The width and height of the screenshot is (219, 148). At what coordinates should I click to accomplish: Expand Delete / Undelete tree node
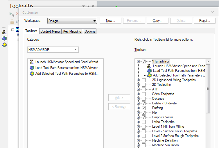point(138,103)
